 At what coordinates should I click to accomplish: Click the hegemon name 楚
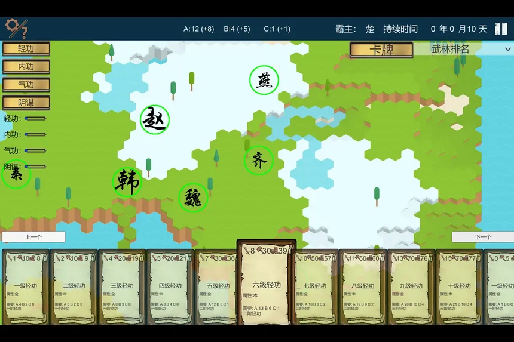pyautogui.click(x=370, y=29)
